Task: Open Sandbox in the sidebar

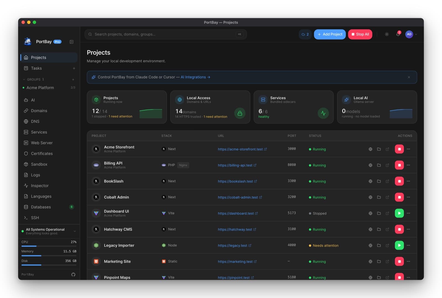Action: point(49,164)
